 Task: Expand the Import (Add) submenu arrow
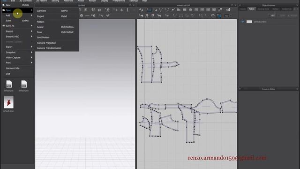tap(32, 37)
